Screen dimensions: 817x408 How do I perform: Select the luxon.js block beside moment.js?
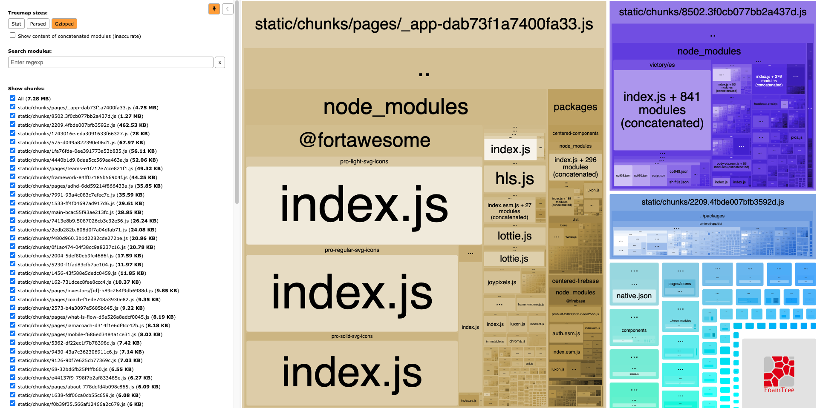517,324
